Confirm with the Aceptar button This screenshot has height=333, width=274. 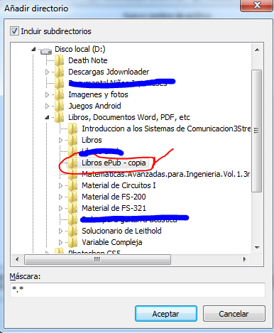point(166,314)
